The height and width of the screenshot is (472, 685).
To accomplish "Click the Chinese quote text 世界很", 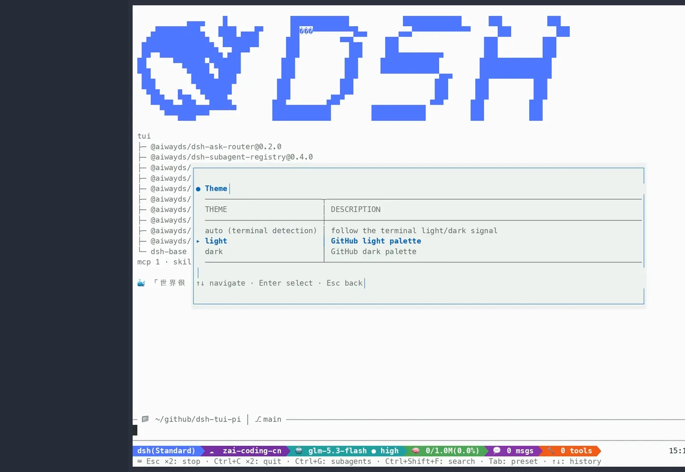I will (173, 283).
